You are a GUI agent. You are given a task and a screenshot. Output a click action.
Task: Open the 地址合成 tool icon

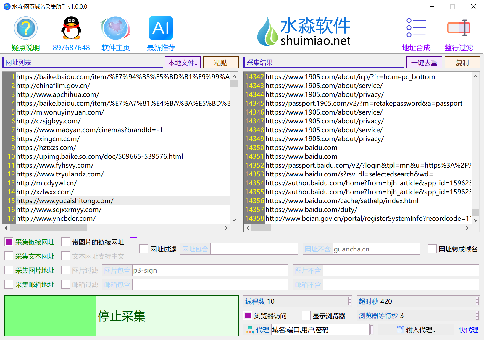tap(416, 28)
